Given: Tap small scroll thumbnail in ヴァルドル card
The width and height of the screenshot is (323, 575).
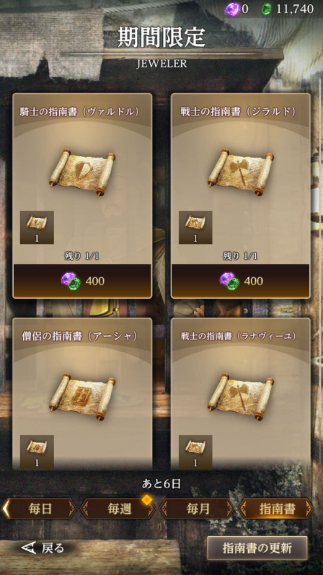Looking at the screenshot, I should coord(37,227).
